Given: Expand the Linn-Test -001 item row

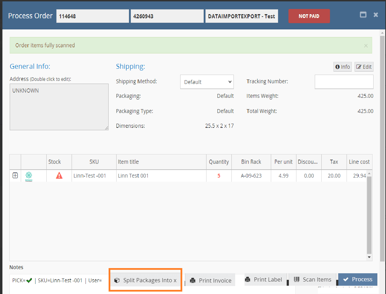Looking at the screenshot, I should (x=15, y=176).
